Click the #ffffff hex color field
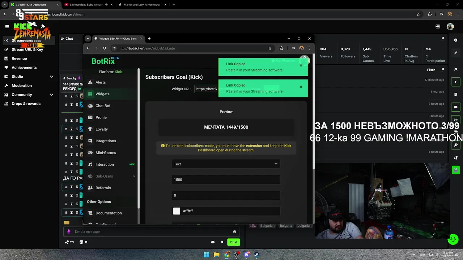 [231, 211]
